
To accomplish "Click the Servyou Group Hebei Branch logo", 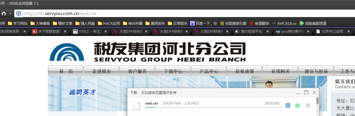I will (148, 52).
